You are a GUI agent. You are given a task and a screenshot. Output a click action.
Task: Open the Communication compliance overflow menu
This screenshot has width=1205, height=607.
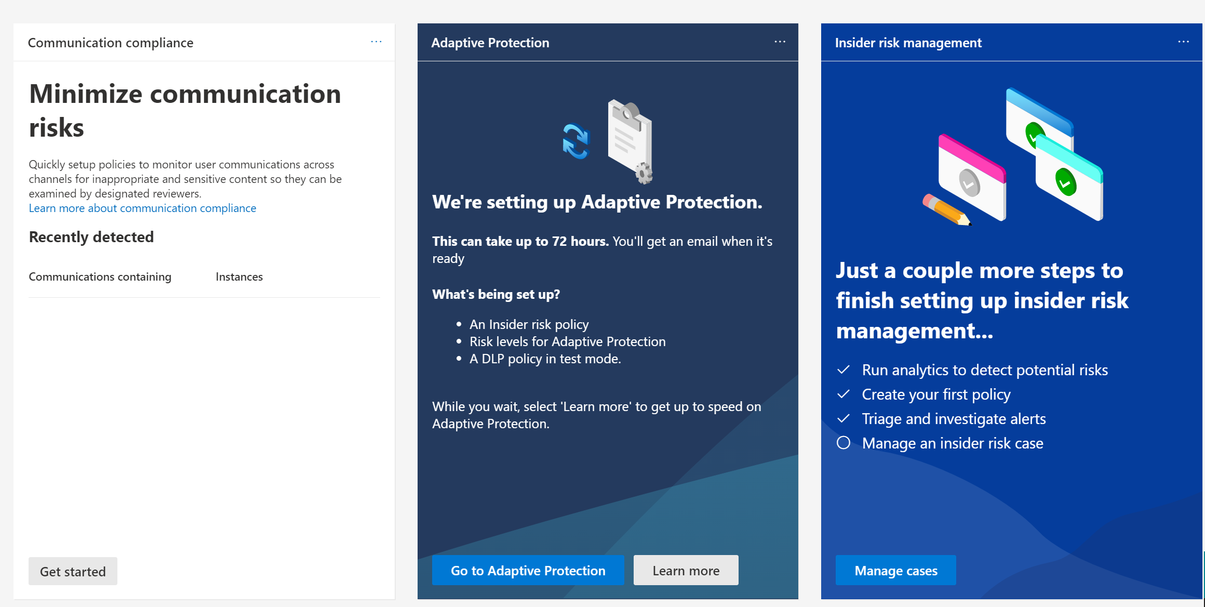[x=376, y=42]
